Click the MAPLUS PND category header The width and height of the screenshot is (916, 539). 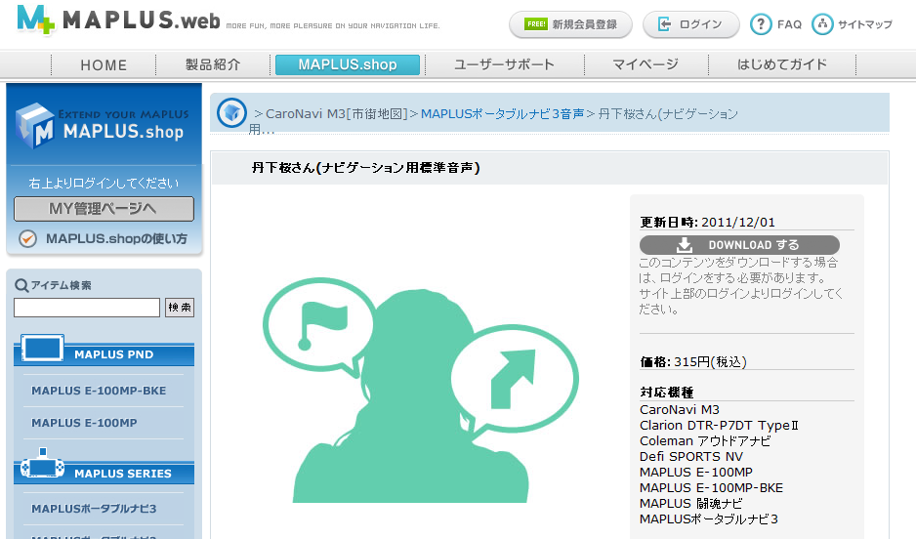[x=104, y=354]
